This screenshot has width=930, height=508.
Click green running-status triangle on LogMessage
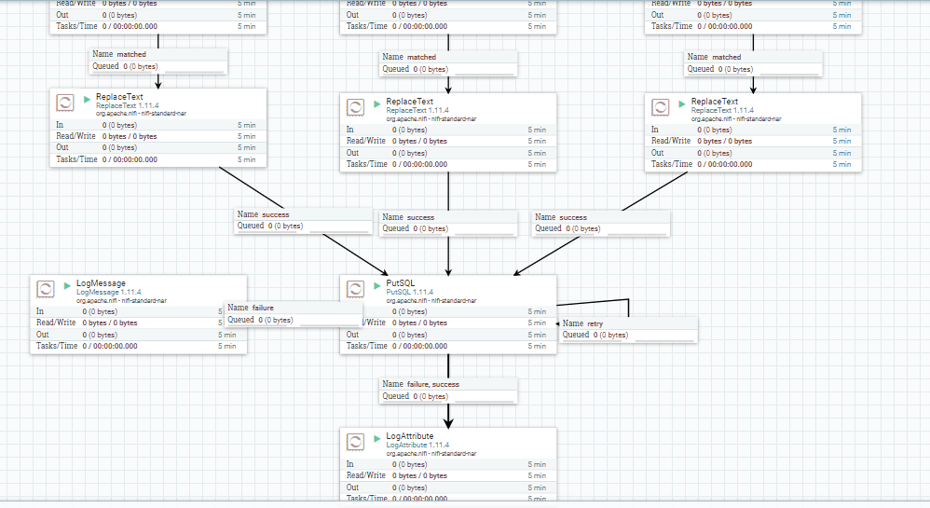point(67,285)
